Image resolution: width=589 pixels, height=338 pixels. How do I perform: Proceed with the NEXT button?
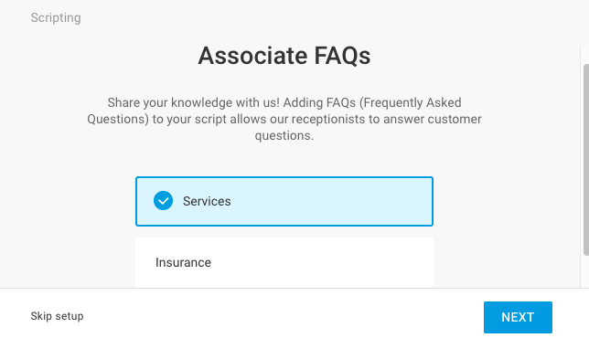point(518,317)
